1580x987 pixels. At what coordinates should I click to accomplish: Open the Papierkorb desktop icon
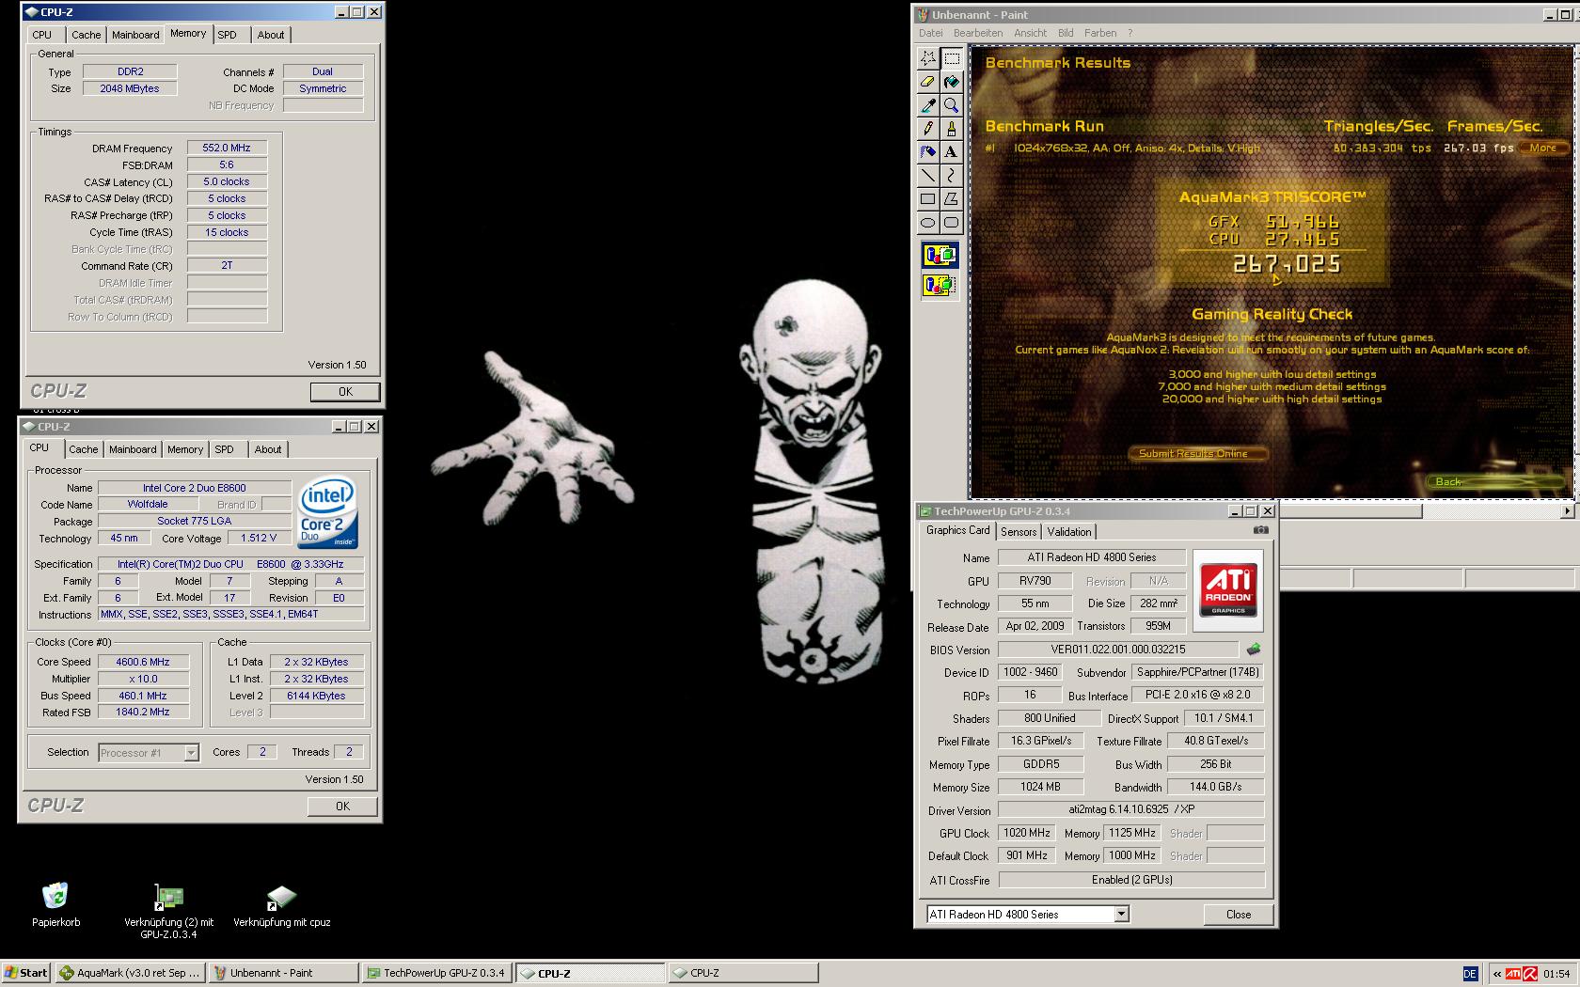click(55, 905)
